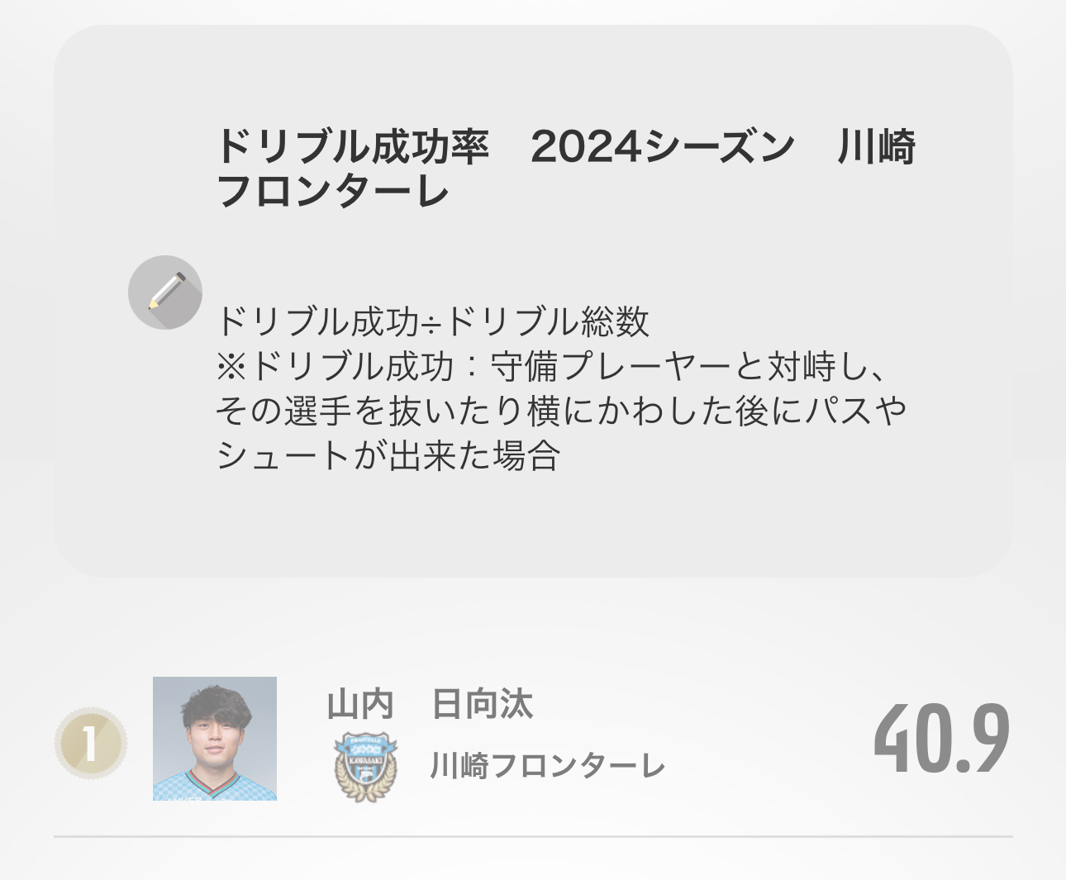
Task: Open the player photo of 山内 日向汰
Action: click(215, 739)
